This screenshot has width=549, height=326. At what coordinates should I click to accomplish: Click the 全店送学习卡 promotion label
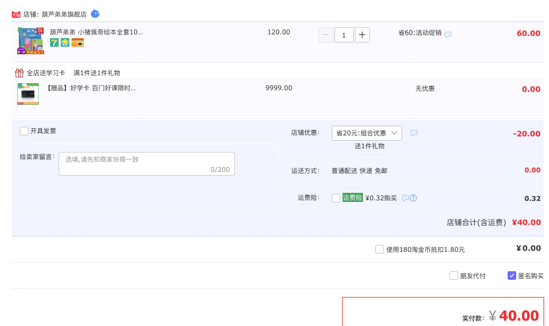46,73
